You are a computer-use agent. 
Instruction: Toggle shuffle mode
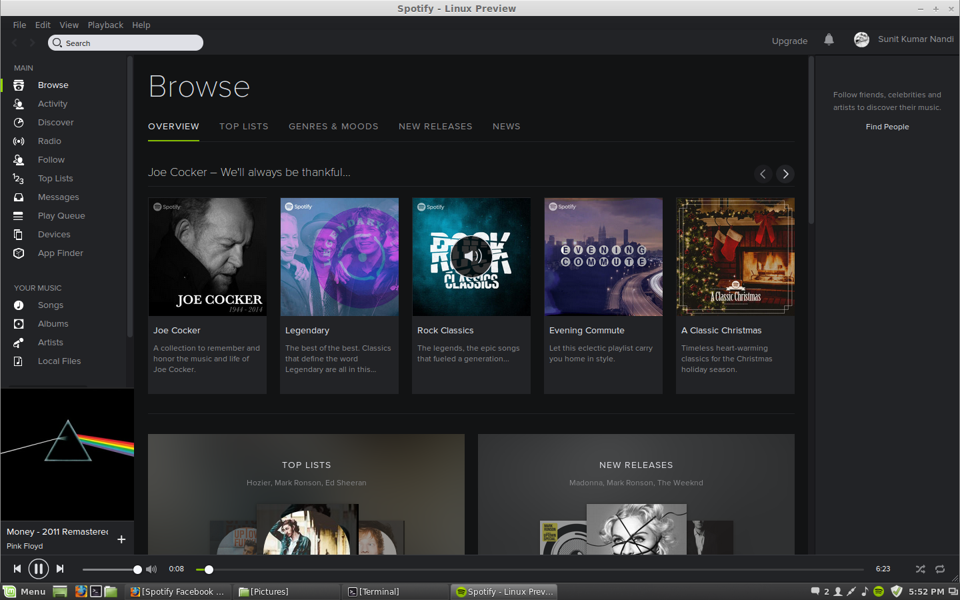[920, 569]
